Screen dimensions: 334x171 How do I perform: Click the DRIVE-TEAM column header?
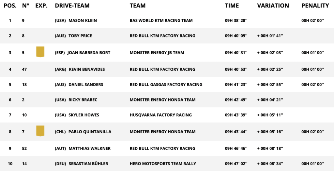(72, 6)
